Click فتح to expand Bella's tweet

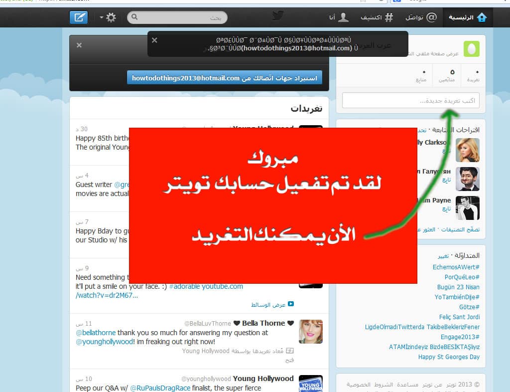click(x=289, y=360)
